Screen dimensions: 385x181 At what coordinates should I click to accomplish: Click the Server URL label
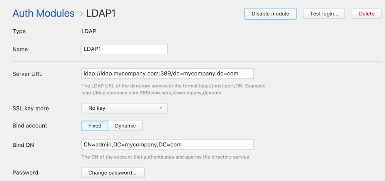[x=27, y=74]
